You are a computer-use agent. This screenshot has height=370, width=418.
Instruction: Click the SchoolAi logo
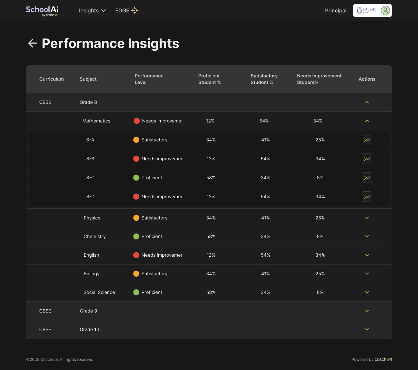click(42, 11)
